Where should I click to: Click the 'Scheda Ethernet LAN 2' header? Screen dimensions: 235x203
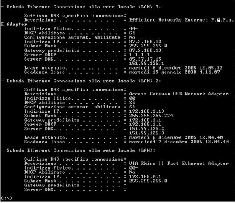[84, 81]
